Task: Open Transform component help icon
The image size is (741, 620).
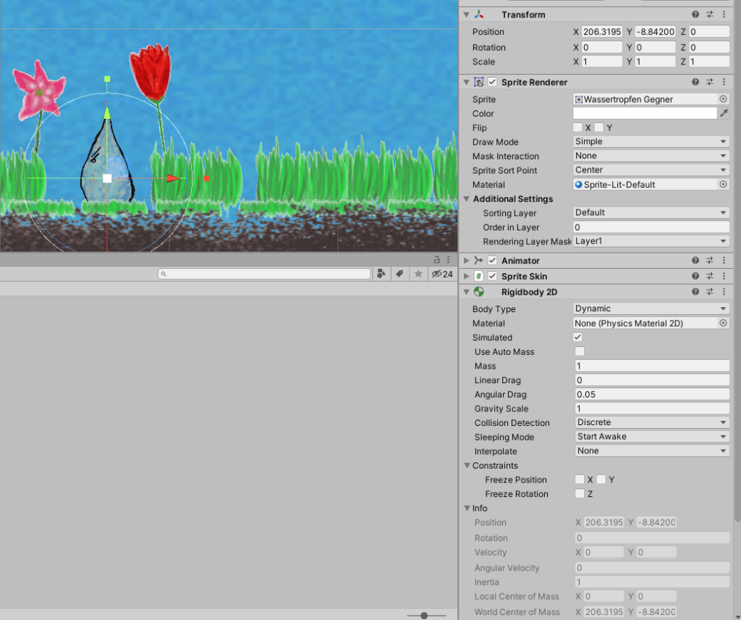Action: 695,15
